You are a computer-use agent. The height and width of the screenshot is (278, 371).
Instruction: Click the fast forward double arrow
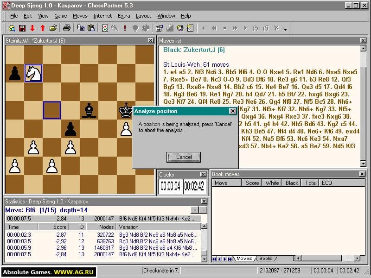[235, 28]
